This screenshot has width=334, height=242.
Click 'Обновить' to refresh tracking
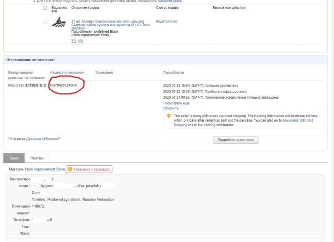point(170,108)
